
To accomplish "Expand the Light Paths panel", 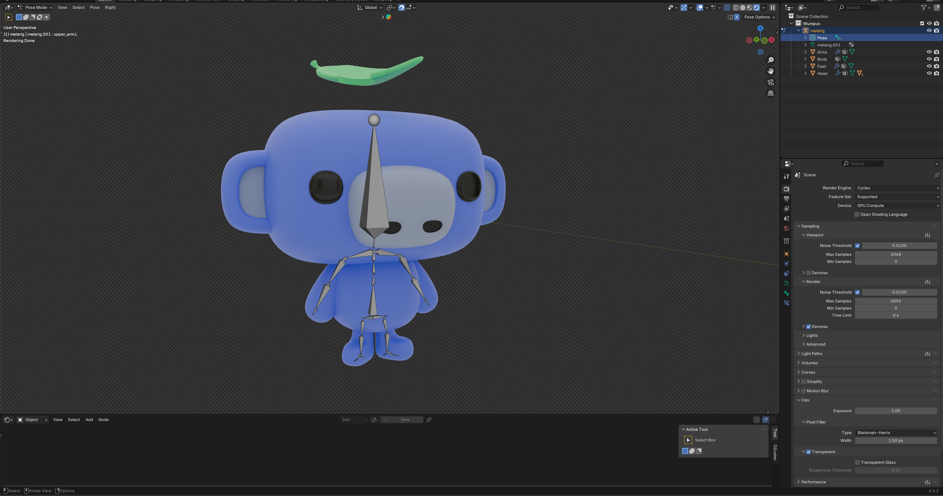I will tap(812, 354).
